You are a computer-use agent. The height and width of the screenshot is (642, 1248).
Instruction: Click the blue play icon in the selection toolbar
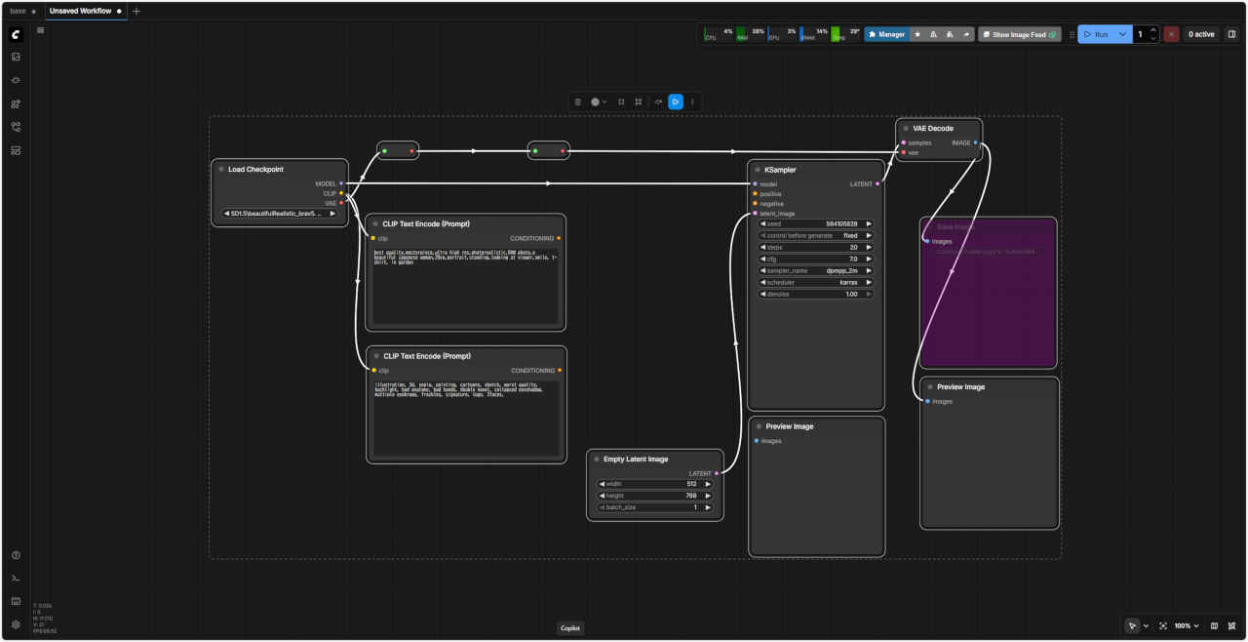pyautogui.click(x=676, y=101)
